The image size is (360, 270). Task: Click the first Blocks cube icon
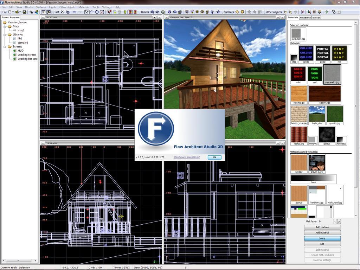(x=152, y=12)
